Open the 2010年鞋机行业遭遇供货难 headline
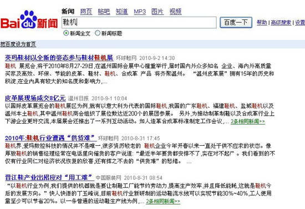The height and width of the screenshot is (209, 305). (50, 138)
